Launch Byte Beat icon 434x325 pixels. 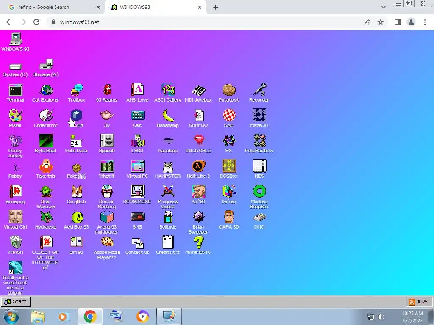(46, 144)
